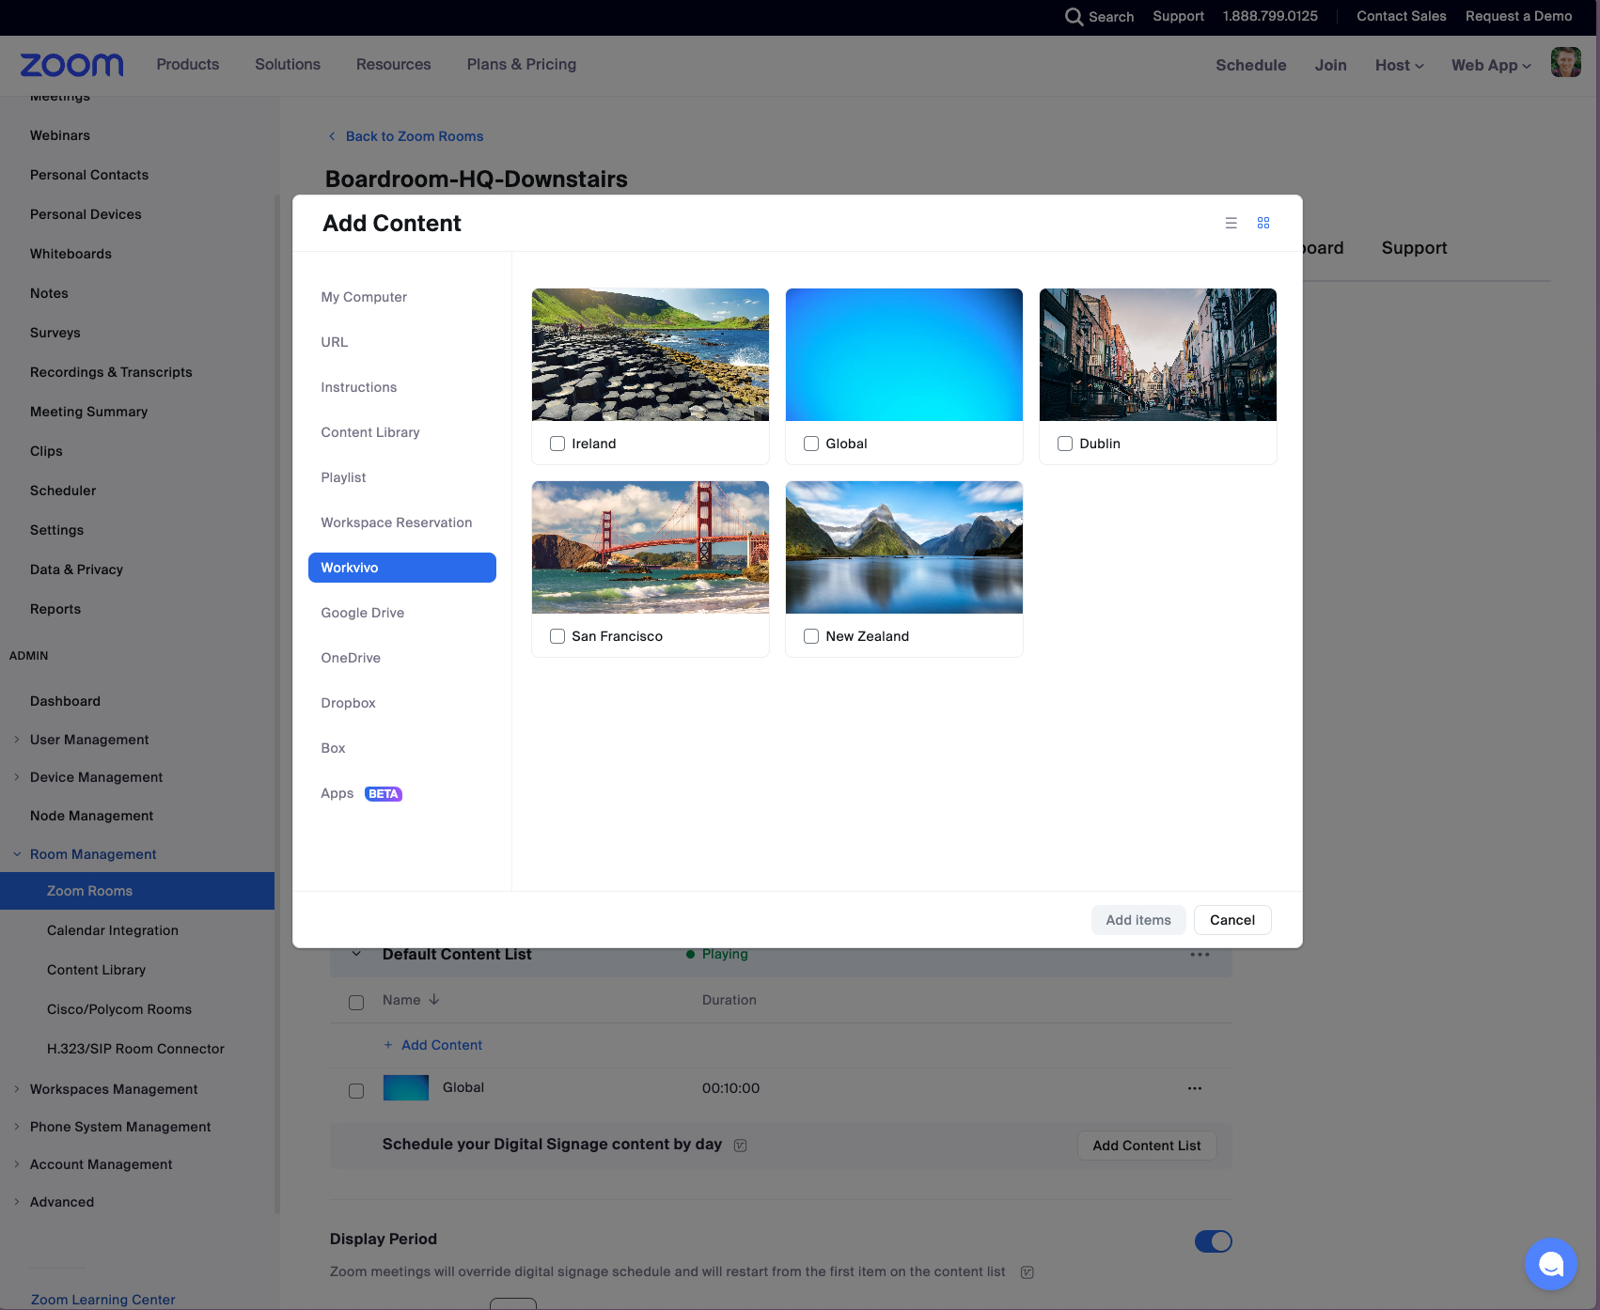The height and width of the screenshot is (1310, 1600).
Task: Click the New Zealand thumbnail image
Action: point(904,547)
